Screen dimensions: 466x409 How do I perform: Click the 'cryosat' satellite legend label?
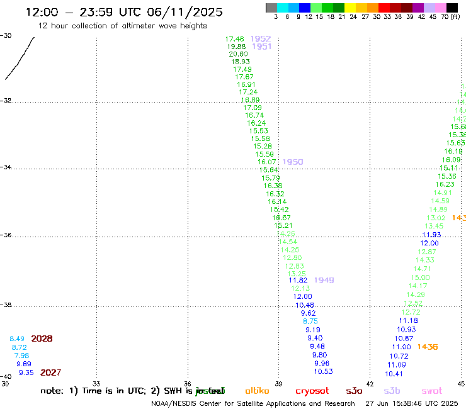[x=312, y=391]
